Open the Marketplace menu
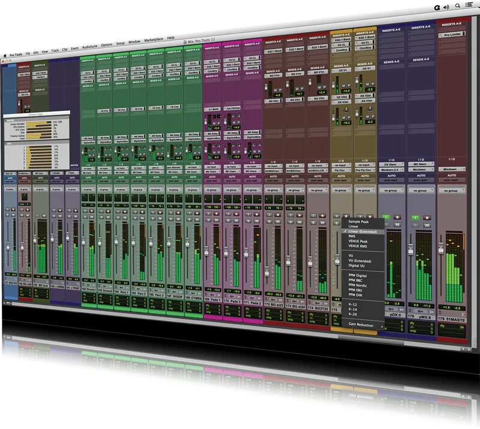Screen dimensions: 480x429 click(x=154, y=40)
